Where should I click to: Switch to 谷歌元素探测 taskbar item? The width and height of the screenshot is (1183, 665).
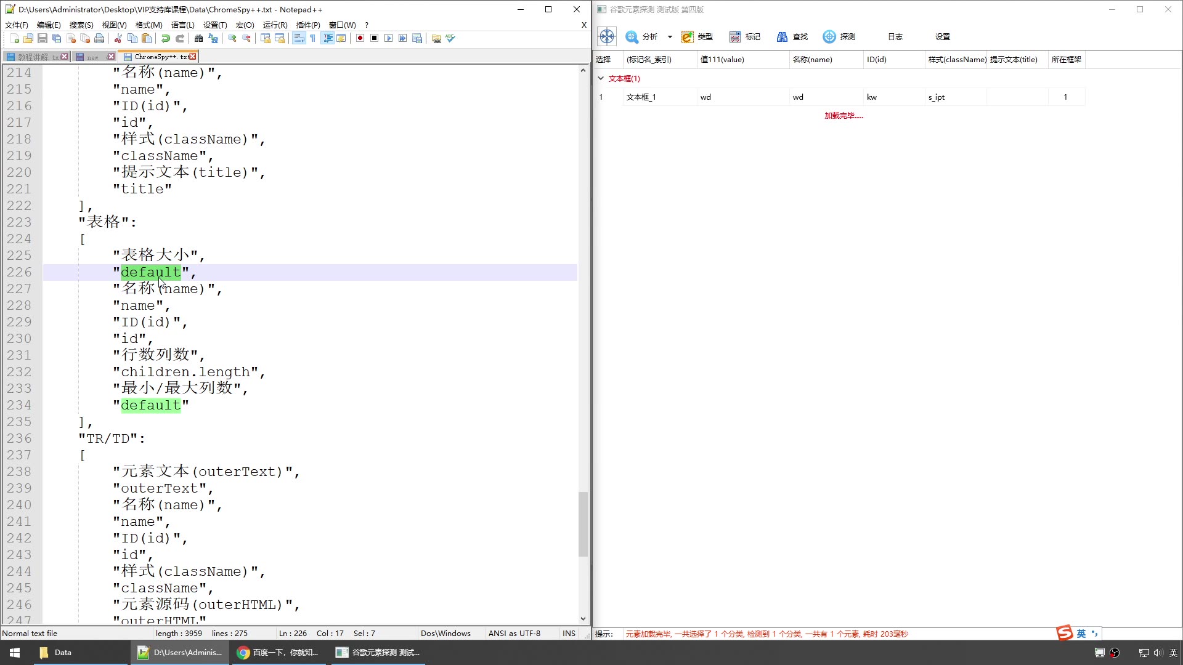pos(378,653)
